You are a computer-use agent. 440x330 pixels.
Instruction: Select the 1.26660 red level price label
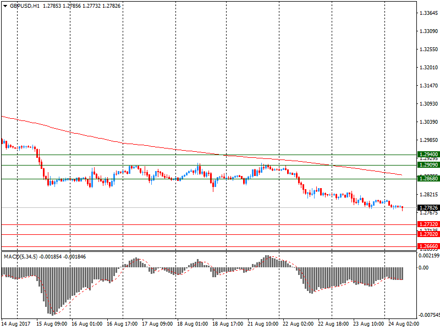428,246
